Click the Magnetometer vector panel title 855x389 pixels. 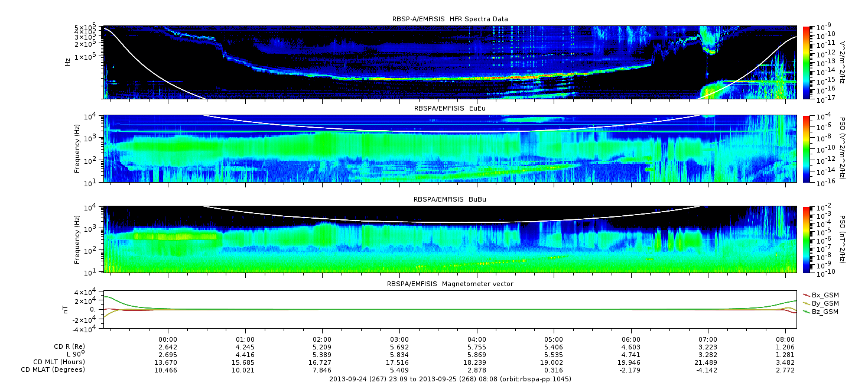coord(450,284)
